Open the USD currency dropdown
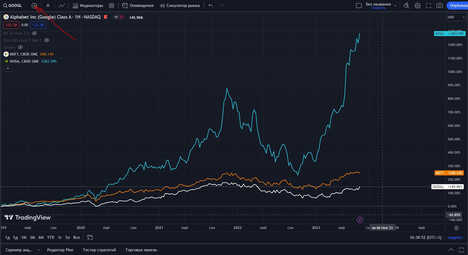Screen dimensions: 468x255 [456, 17]
